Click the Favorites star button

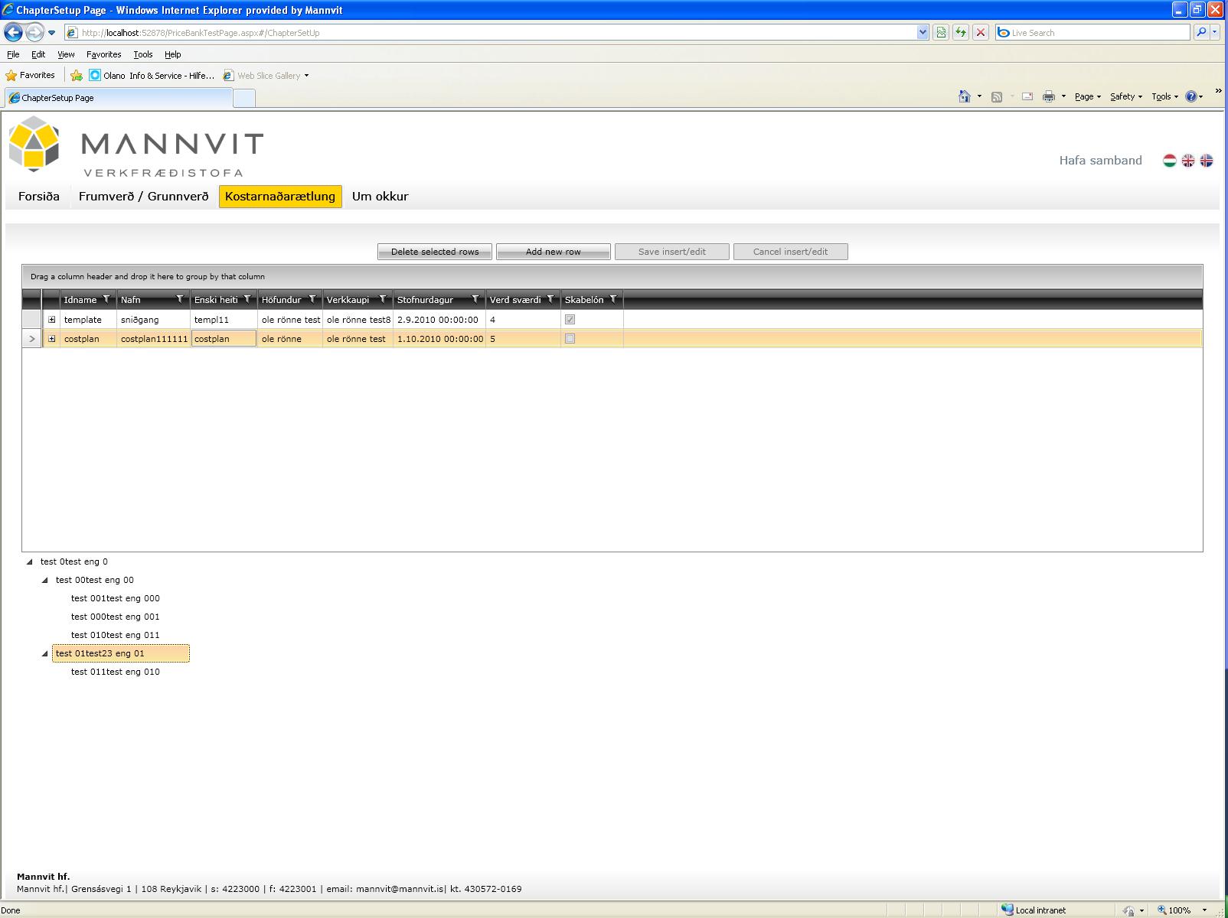[x=31, y=75]
